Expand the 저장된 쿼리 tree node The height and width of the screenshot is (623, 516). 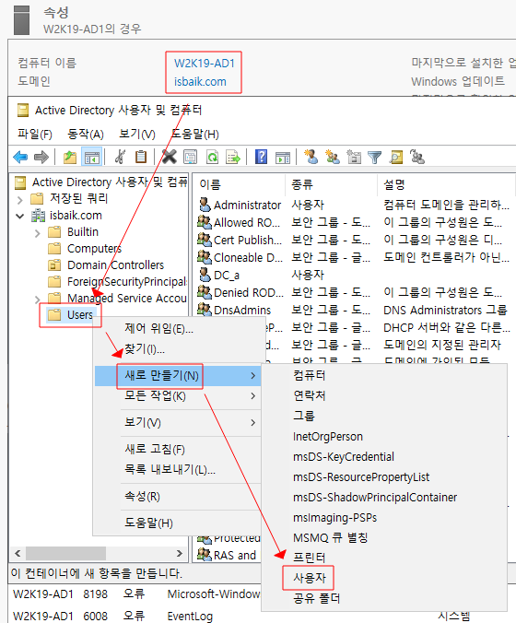(x=20, y=199)
